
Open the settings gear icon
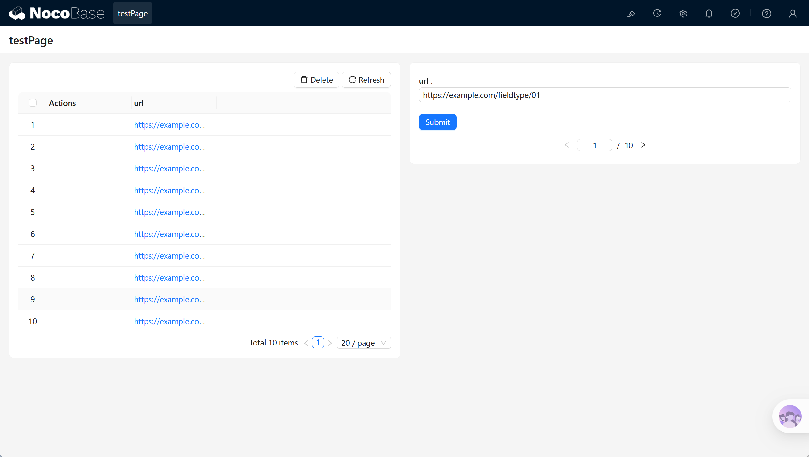(683, 14)
